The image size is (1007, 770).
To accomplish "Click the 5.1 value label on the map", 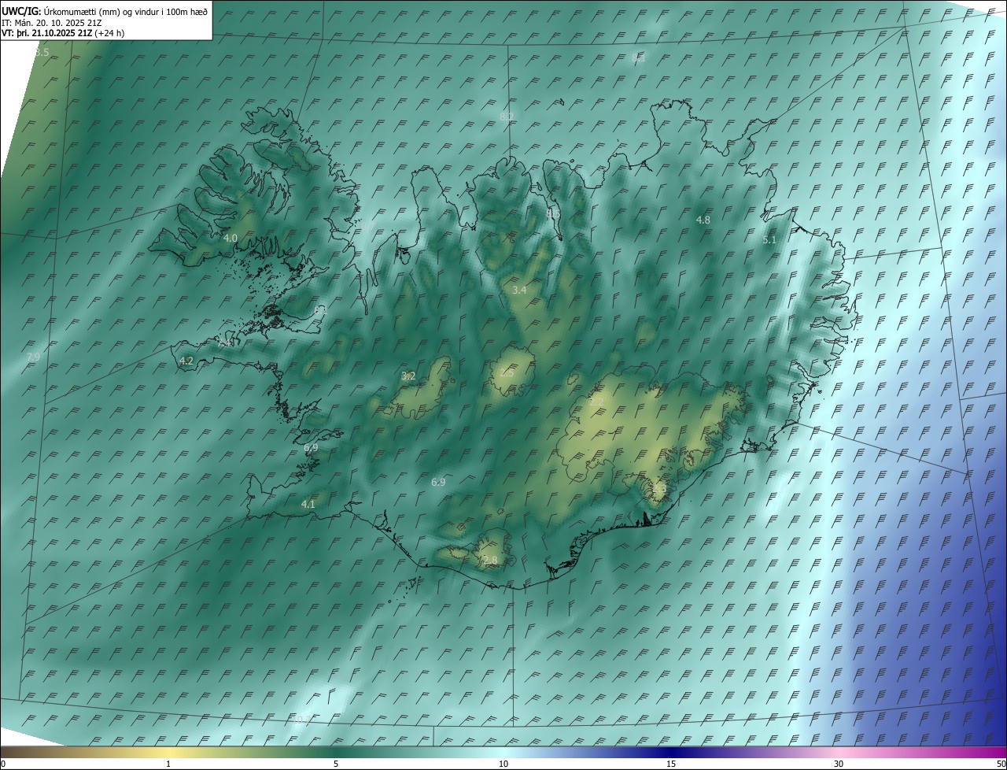I will coord(769,240).
